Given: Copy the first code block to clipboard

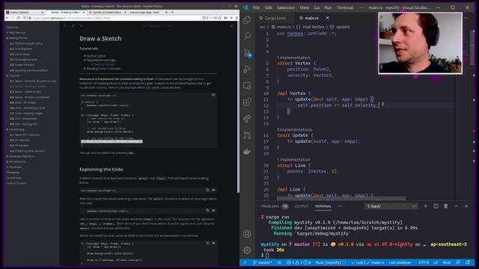Looking at the screenshot, I should pos(213,95).
